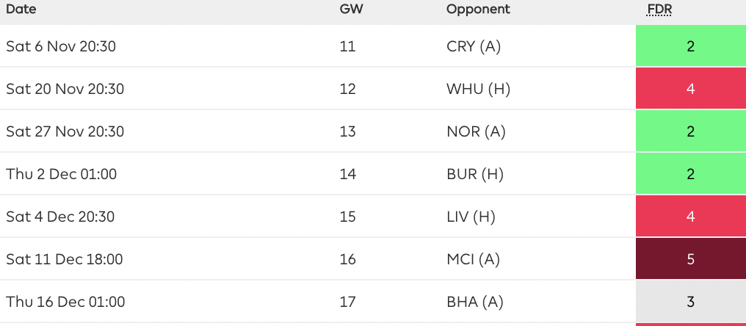Click the Opponent column header
The image size is (746, 326).
478,10
